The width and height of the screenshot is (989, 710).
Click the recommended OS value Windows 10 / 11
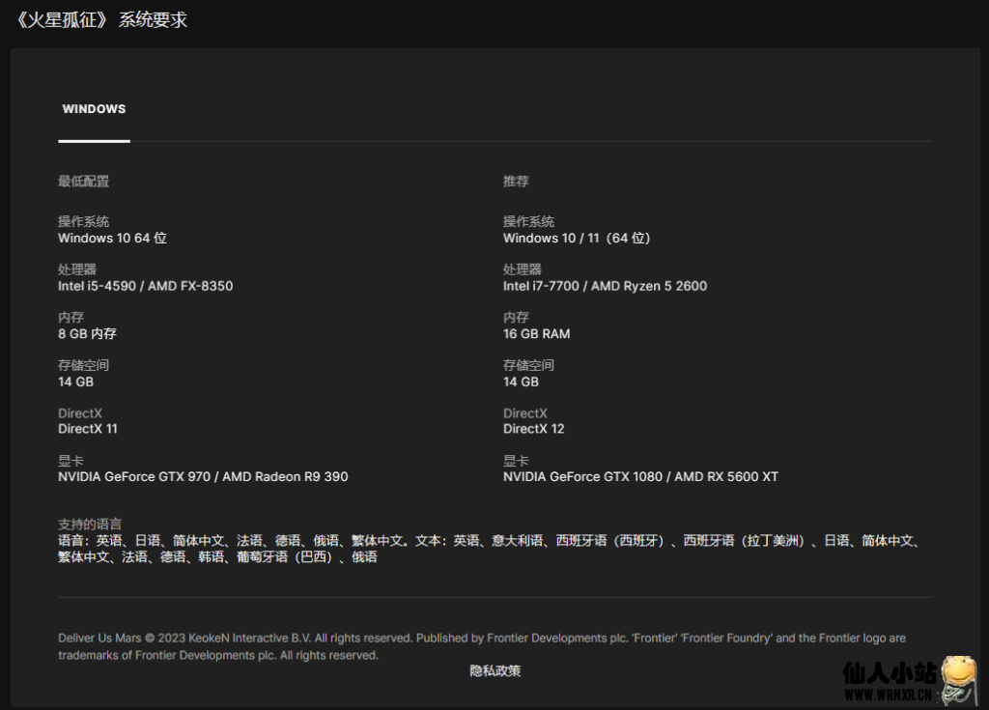pos(577,238)
